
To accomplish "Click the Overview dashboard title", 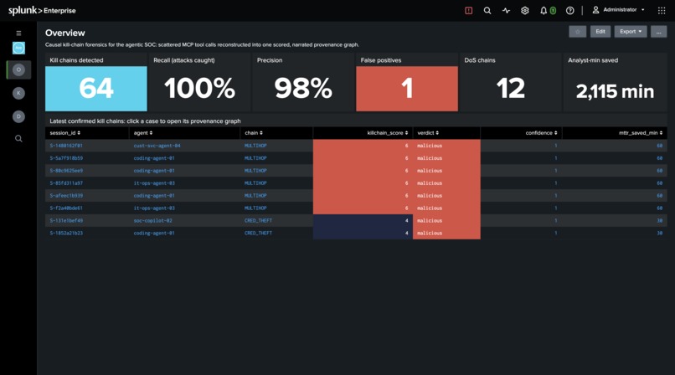I will pos(65,33).
